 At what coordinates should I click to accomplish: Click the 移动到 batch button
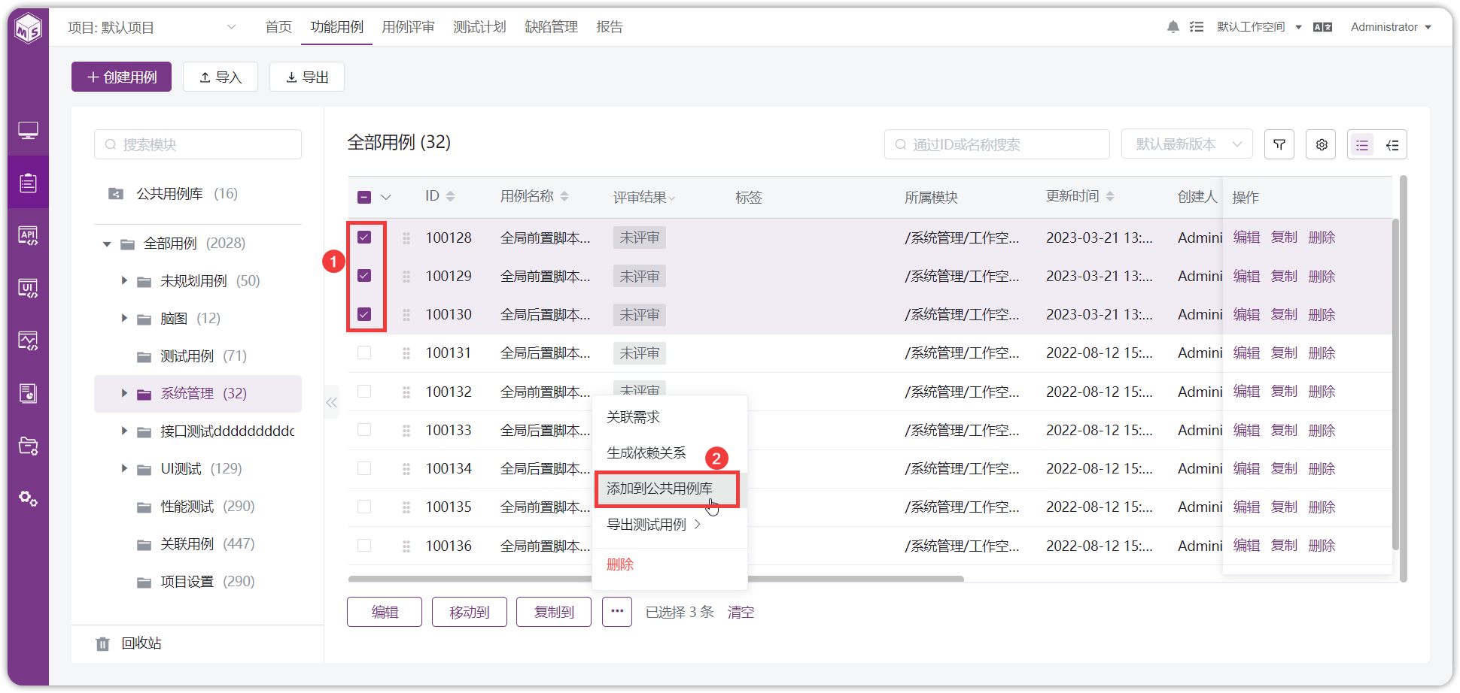[470, 612]
